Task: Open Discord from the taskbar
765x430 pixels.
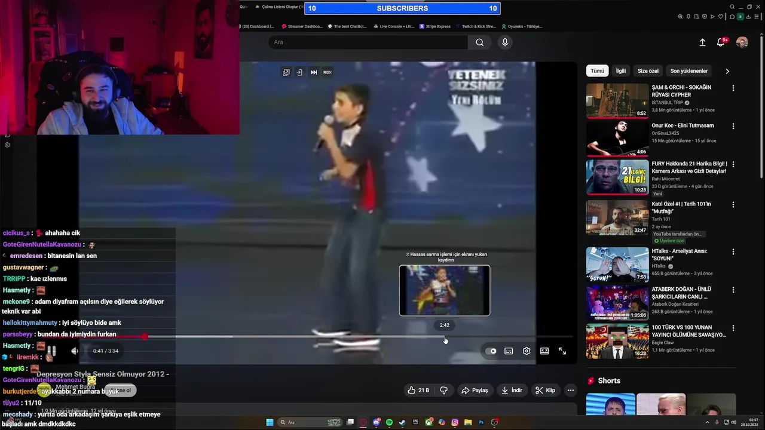Action: point(376,422)
